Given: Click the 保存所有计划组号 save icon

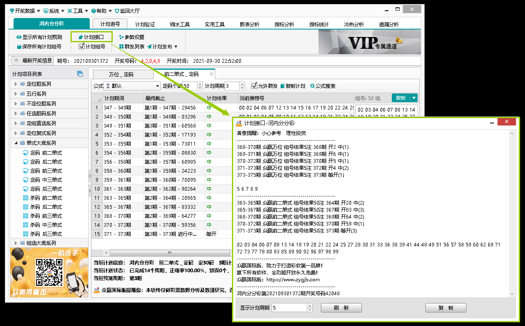Looking at the screenshot, I should [x=19, y=47].
